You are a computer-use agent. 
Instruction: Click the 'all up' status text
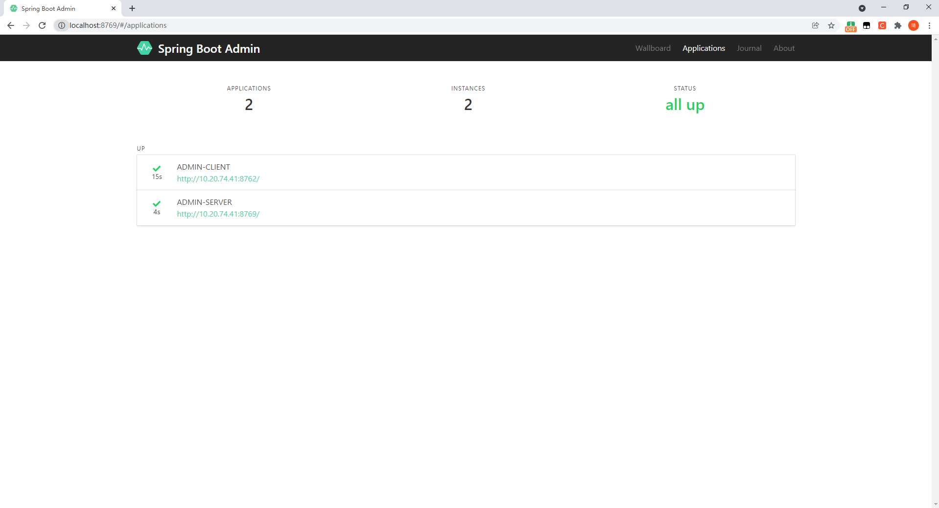[x=685, y=105]
